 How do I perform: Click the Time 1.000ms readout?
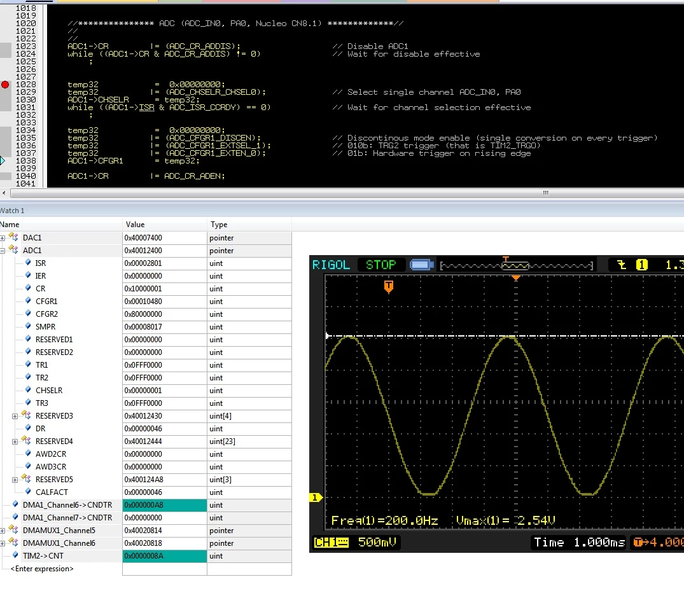point(579,542)
